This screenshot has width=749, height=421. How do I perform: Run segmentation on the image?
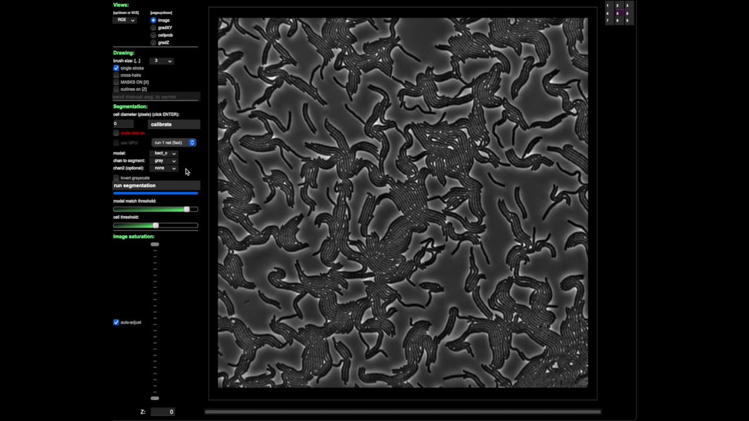click(156, 185)
